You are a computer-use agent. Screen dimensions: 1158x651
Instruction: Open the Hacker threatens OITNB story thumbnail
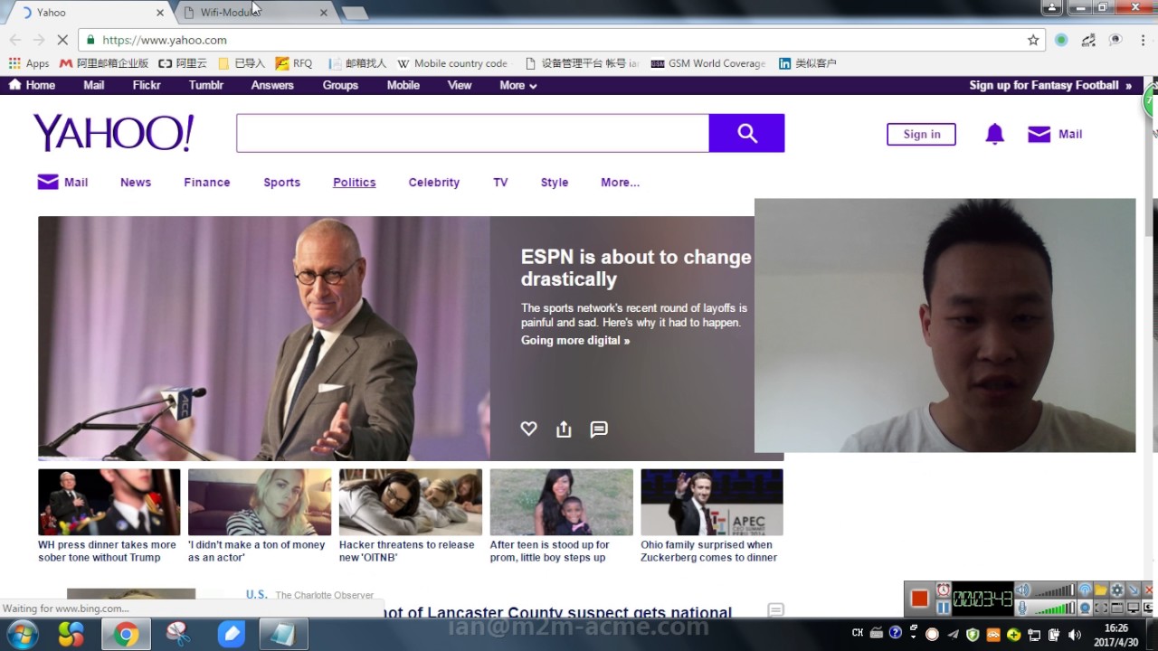(411, 502)
